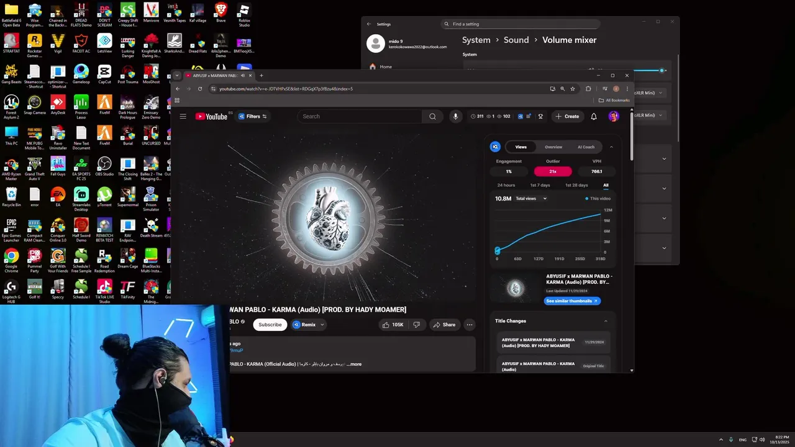Open the Recycle Bin desktop icon
Screen dimensions: 795x447
click(x=11, y=197)
